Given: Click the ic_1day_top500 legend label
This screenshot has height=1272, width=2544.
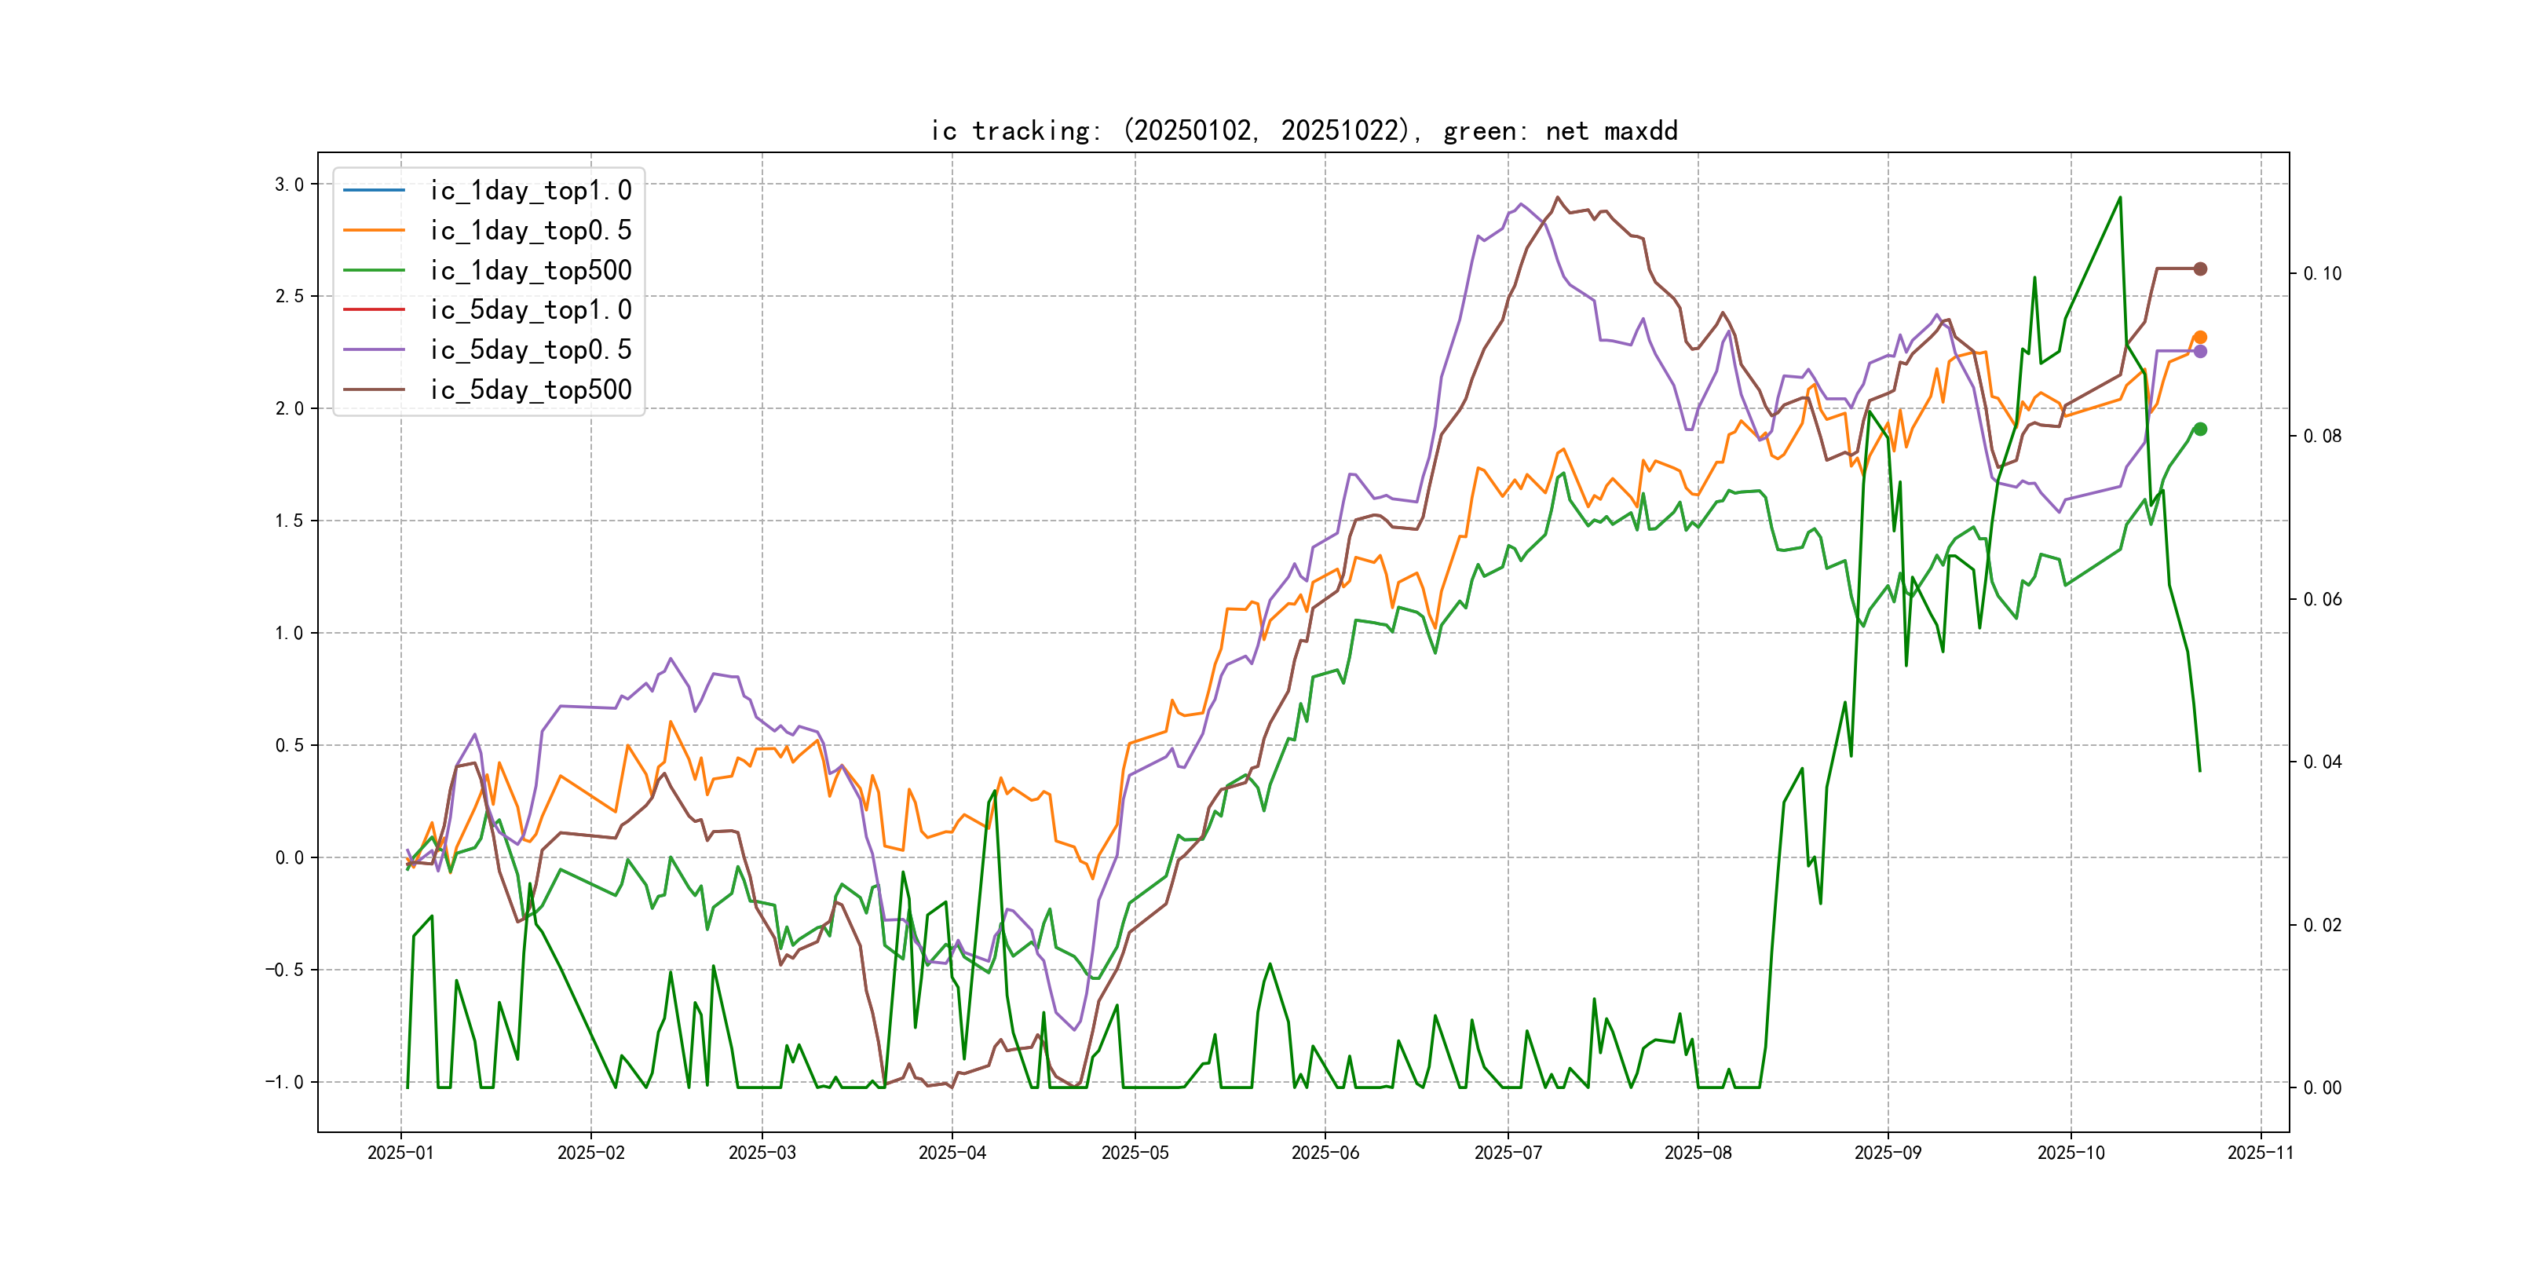Looking at the screenshot, I should click(x=530, y=271).
